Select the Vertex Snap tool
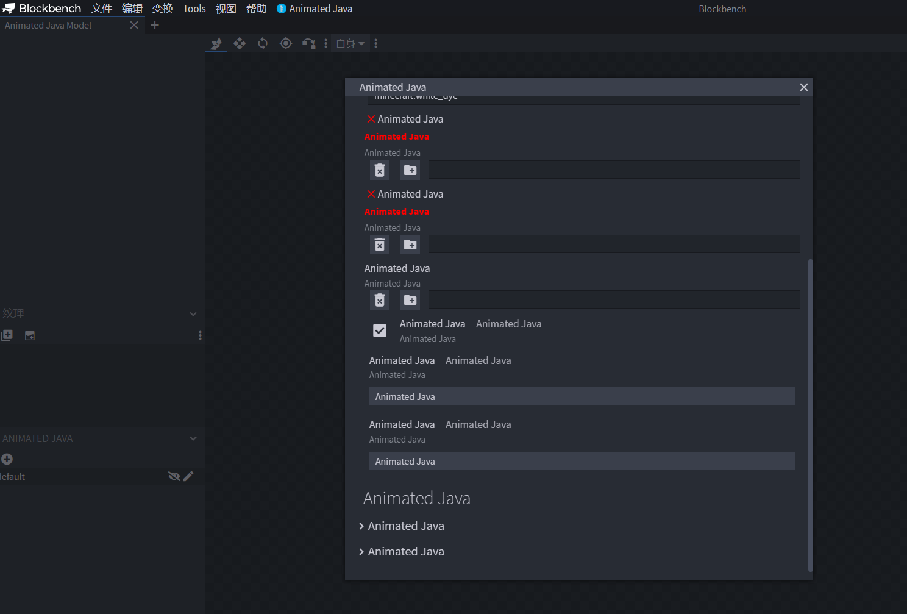Screen dimensions: 907x614 pos(309,43)
